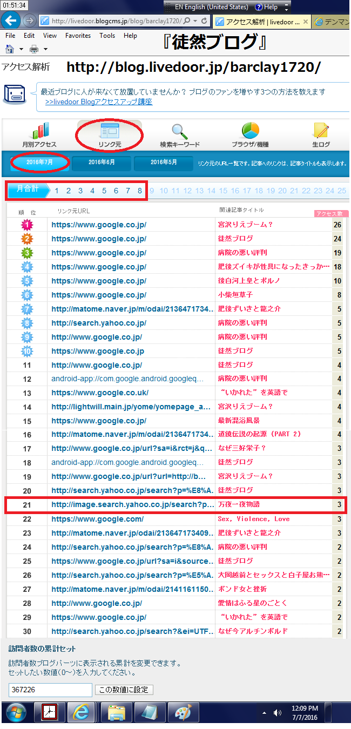
Task: Switch to the デンマン browser tab
Action: (x=332, y=22)
